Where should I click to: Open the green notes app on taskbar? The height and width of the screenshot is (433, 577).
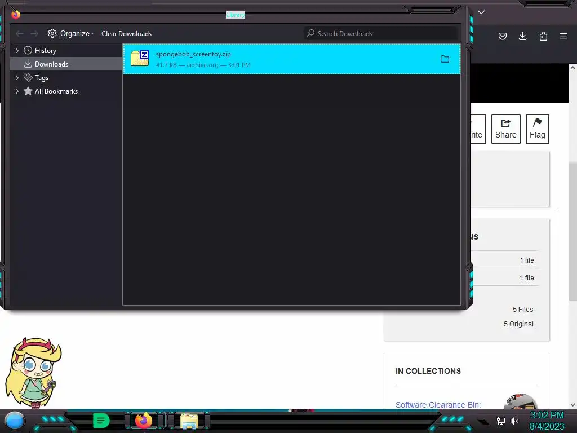tap(101, 421)
